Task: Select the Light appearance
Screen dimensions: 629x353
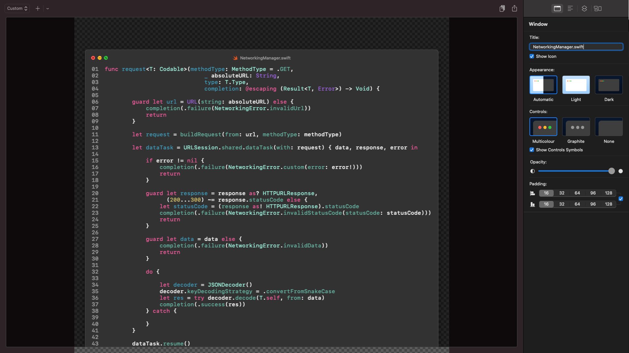Action: click(576, 85)
